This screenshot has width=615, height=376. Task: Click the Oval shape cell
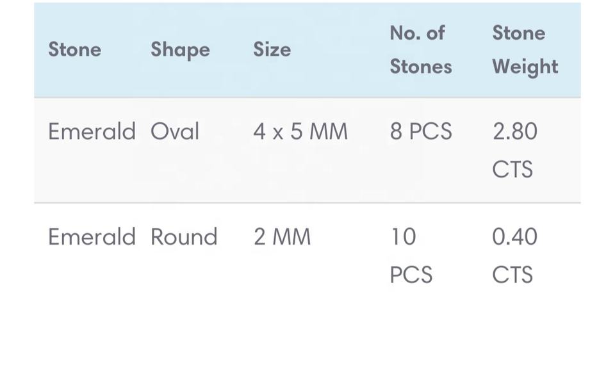[x=175, y=132]
